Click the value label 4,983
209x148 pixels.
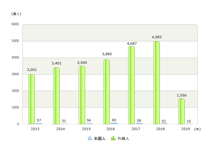pyautogui.click(x=157, y=37)
